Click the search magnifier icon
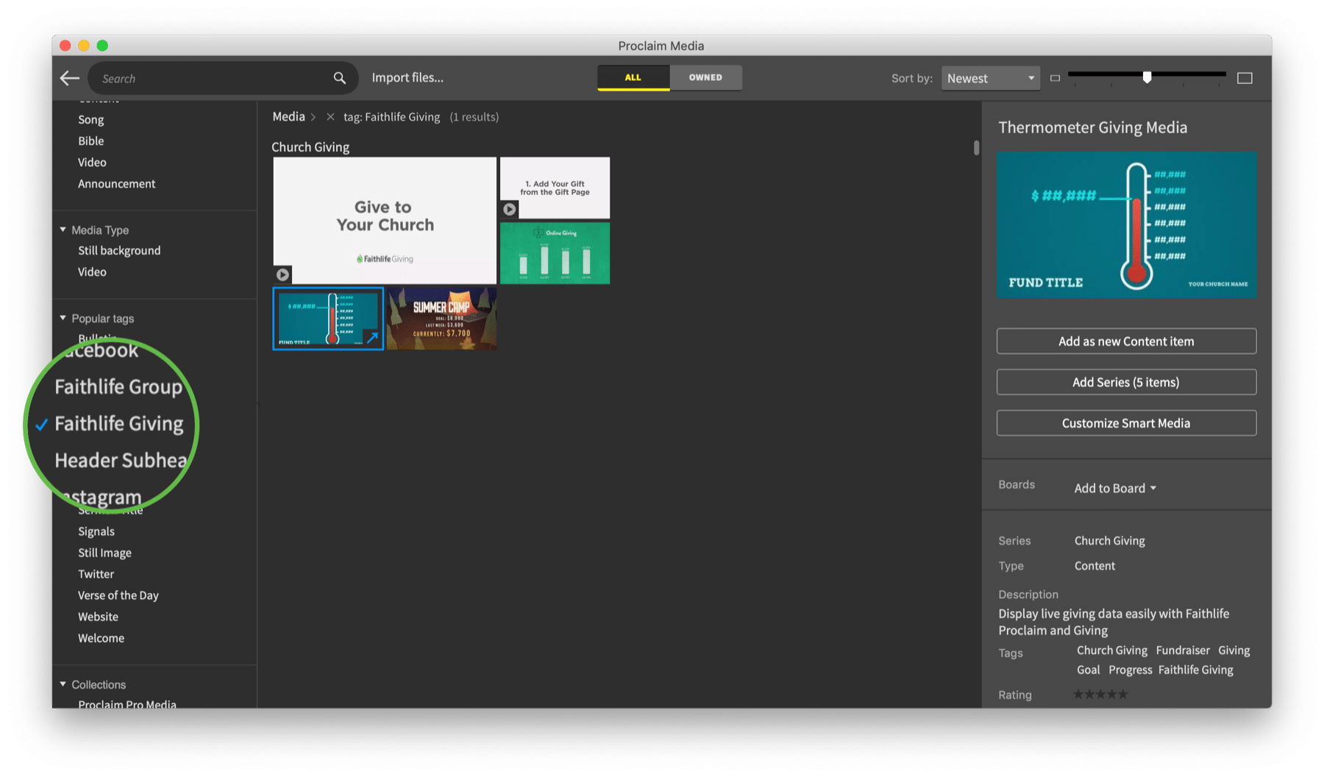Viewport: 1324px width, 777px height. 339,78
